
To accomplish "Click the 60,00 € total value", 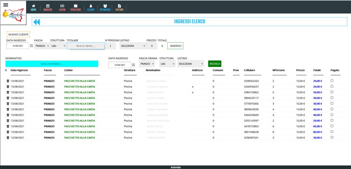I will click(x=317, y=126).
